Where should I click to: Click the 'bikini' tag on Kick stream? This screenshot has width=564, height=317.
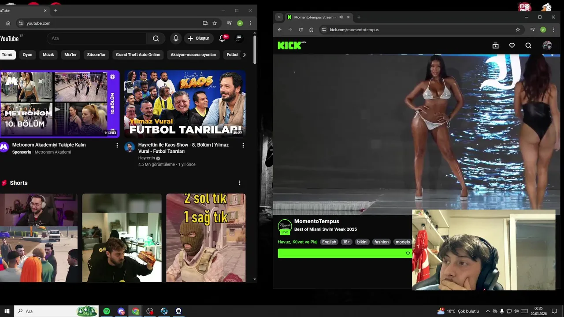(x=362, y=242)
